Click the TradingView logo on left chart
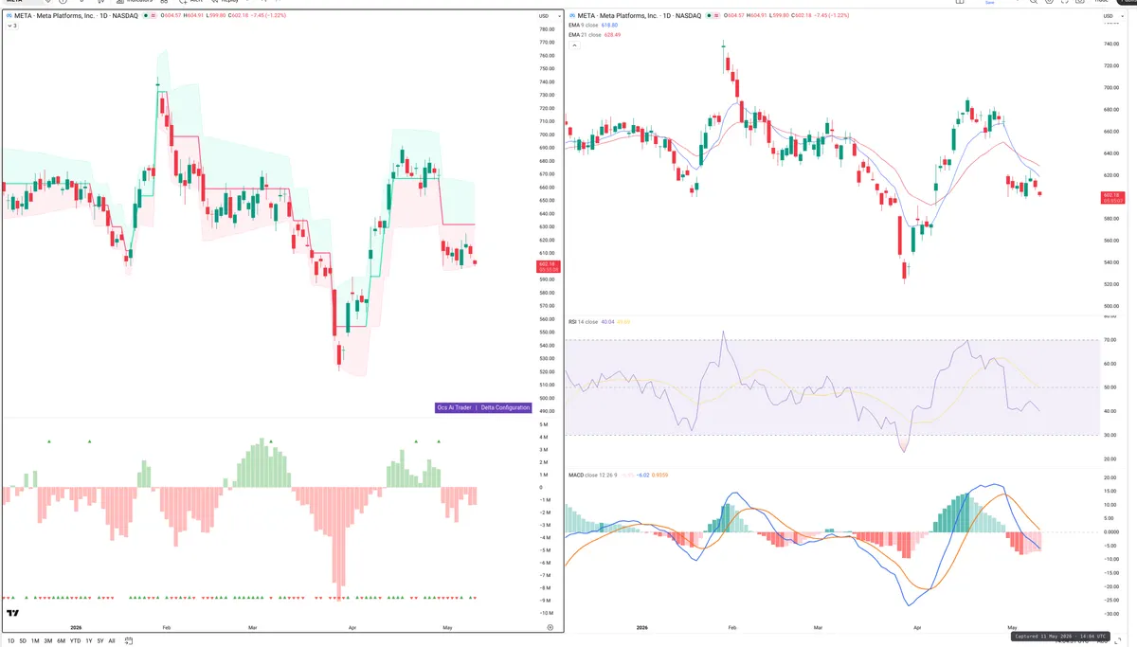Screen dimensions: 1137x647 point(12,613)
